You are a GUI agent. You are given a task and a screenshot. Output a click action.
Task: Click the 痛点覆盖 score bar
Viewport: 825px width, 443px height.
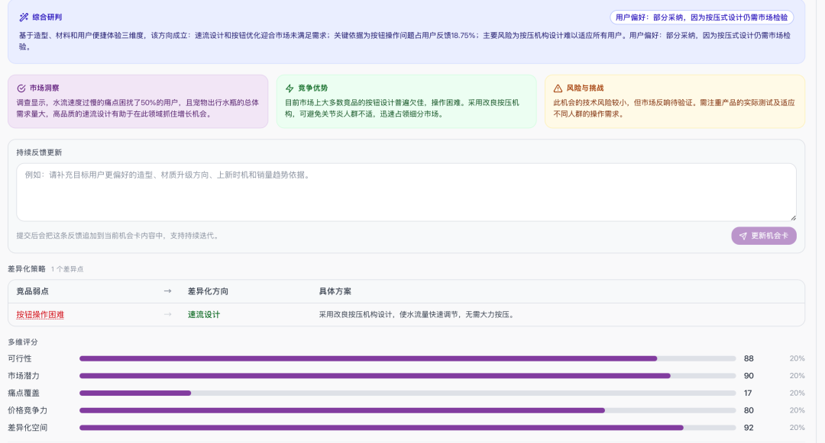pos(407,393)
